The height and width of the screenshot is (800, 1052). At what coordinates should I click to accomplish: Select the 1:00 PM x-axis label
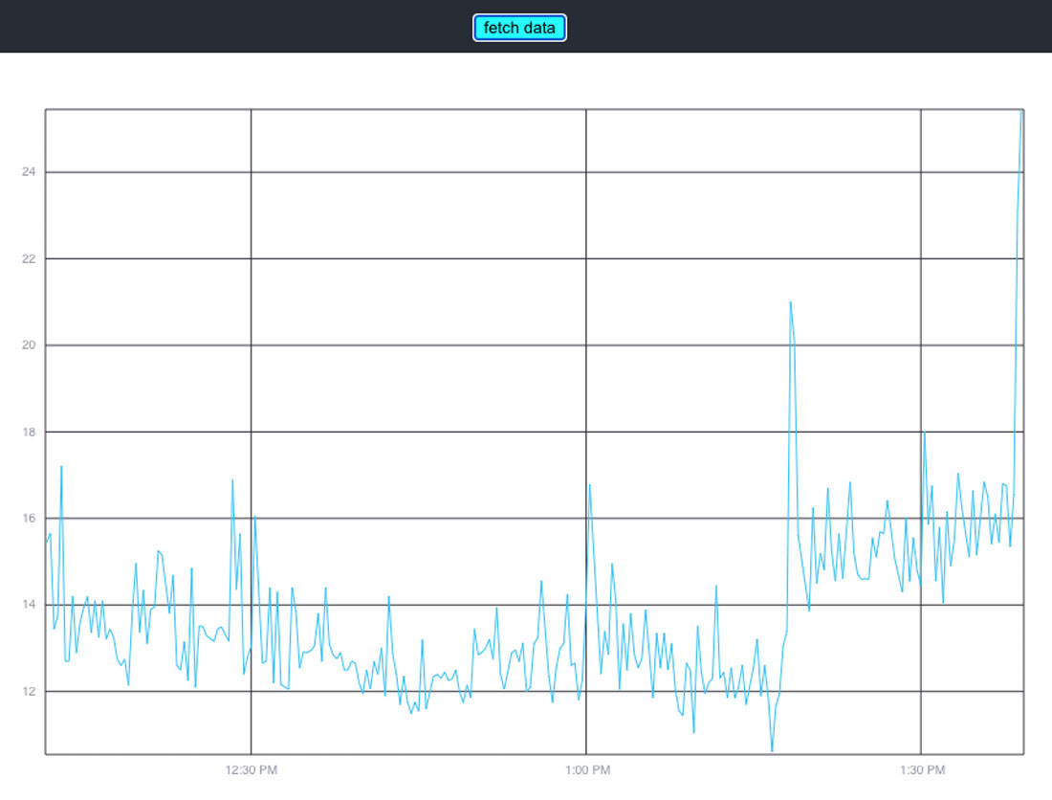(586, 770)
